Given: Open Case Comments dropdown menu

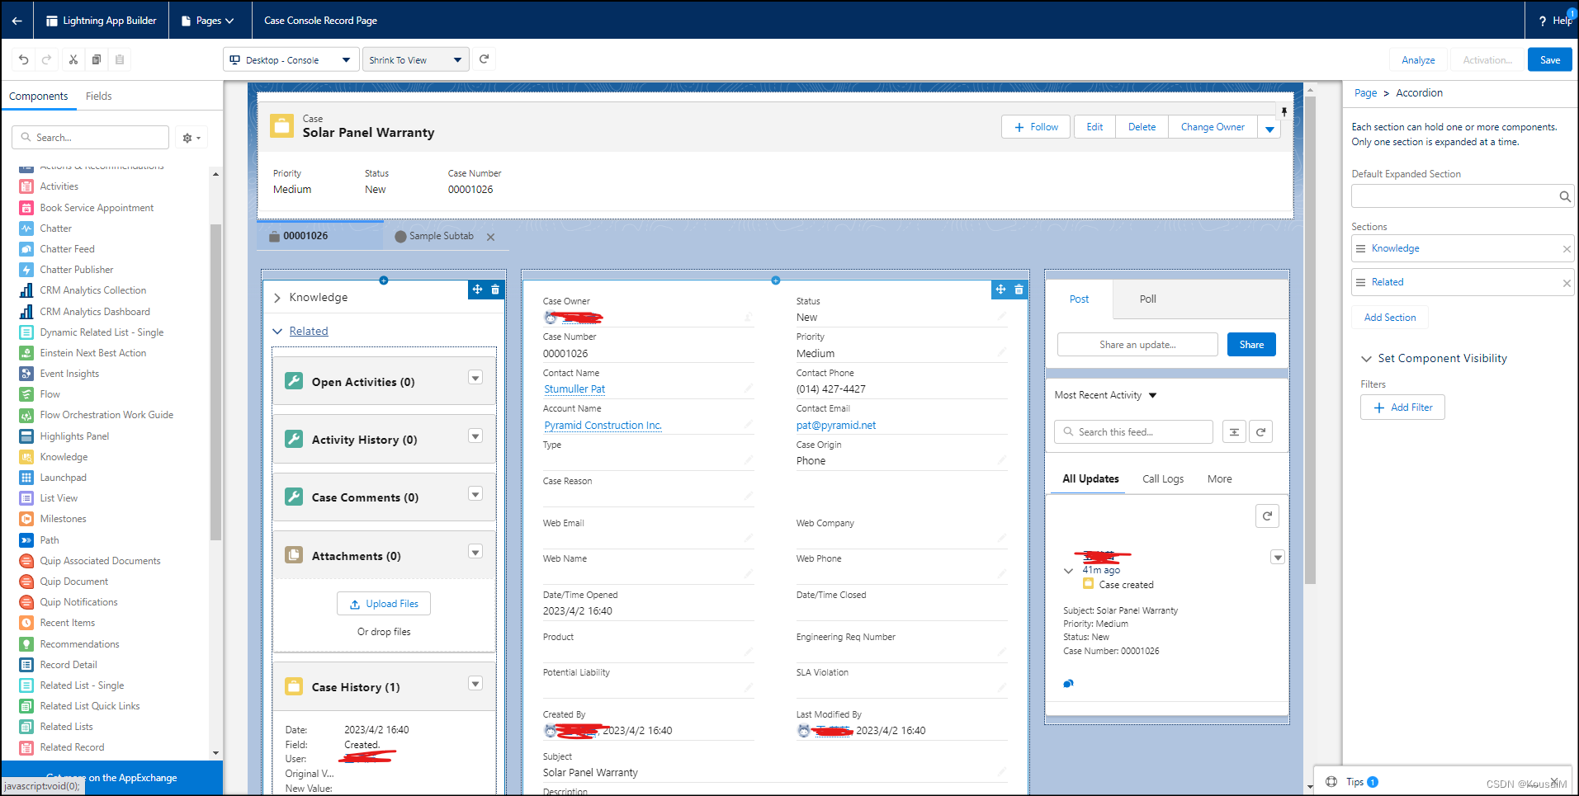Looking at the screenshot, I should [x=475, y=493].
